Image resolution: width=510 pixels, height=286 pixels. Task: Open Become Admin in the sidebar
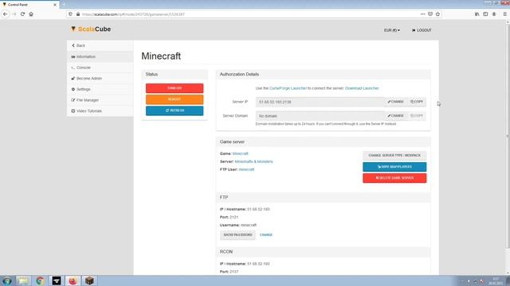coord(100,79)
